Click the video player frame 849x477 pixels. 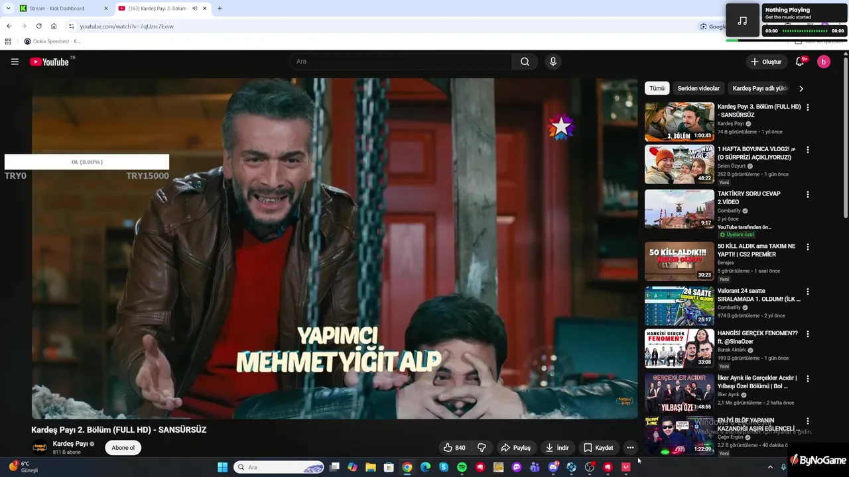[x=334, y=248]
